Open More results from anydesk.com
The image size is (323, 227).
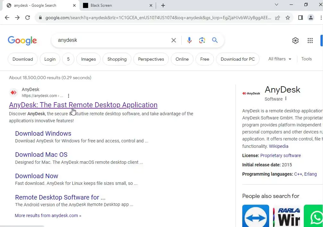coord(48,216)
